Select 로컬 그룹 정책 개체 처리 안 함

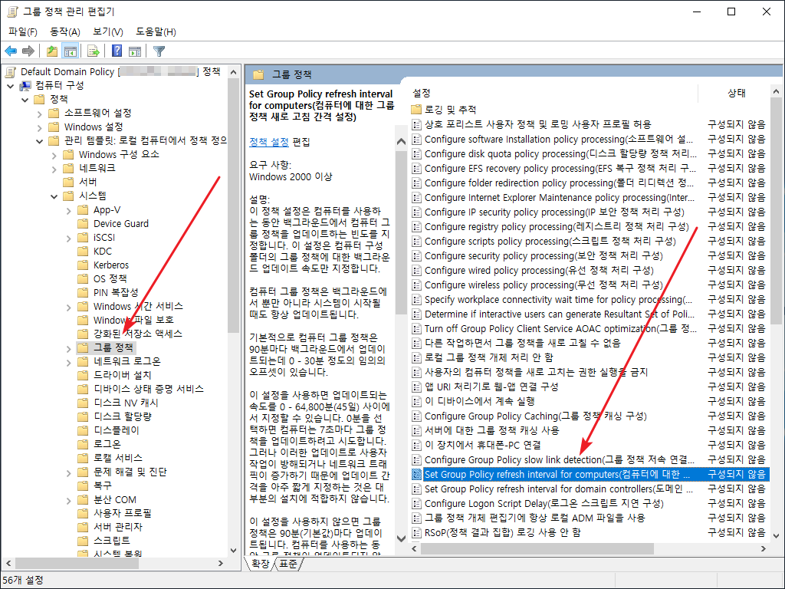(590, 357)
